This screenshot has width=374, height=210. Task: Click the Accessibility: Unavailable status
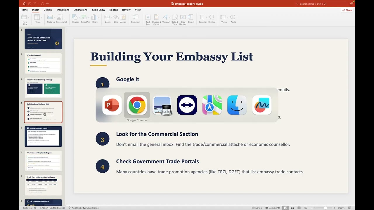click(84, 208)
